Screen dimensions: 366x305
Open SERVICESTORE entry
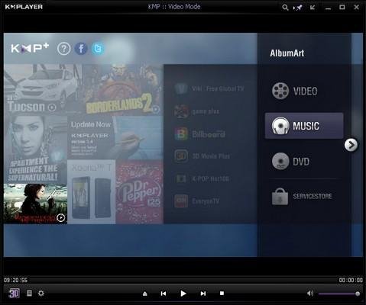304,196
